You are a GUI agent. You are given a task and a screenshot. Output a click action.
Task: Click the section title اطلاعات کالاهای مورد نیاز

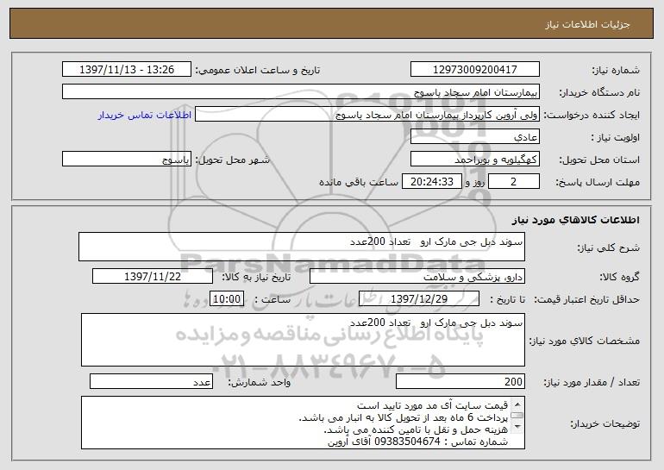(575, 220)
